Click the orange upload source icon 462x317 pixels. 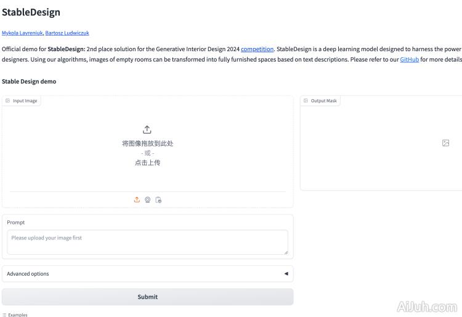point(137,199)
